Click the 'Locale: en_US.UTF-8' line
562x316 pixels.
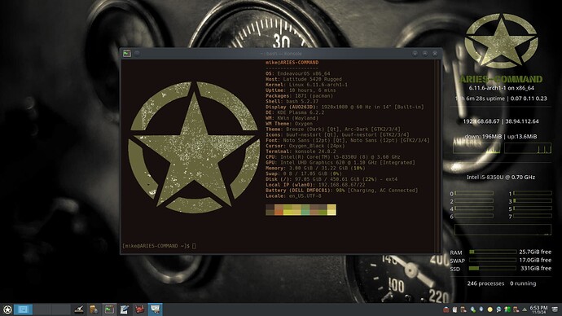pos(293,196)
